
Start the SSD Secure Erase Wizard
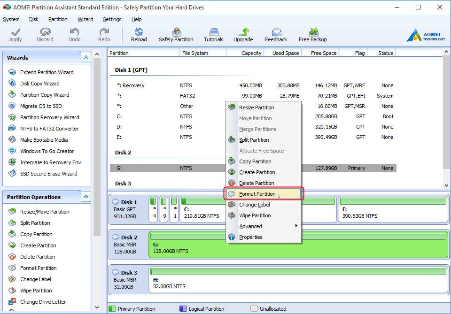tap(48, 174)
